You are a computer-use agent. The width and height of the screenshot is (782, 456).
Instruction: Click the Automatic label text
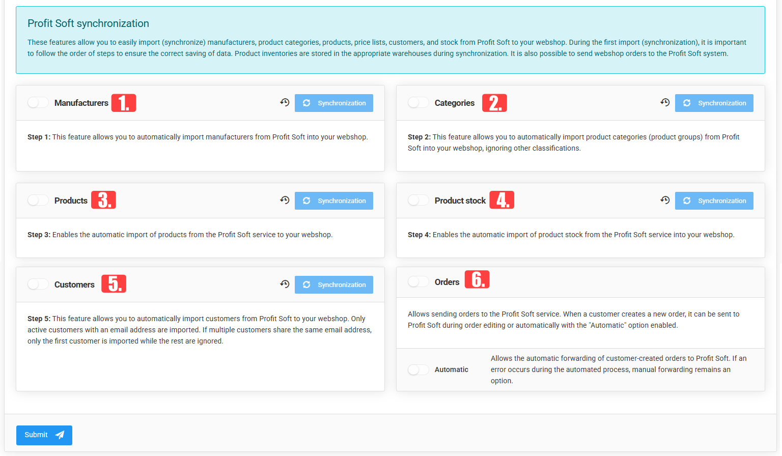452,369
